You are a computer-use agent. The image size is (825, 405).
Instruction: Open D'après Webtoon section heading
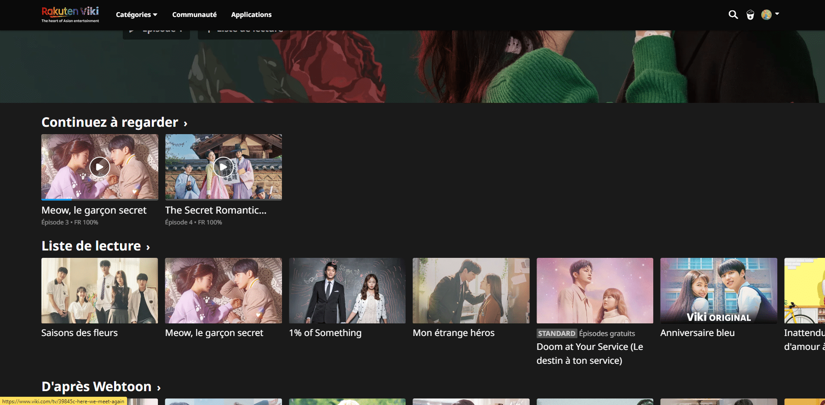[96, 387]
